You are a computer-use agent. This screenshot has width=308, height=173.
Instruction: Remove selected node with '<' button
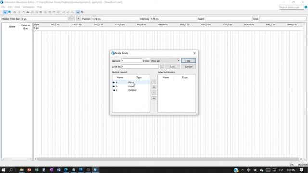[154, 93]
